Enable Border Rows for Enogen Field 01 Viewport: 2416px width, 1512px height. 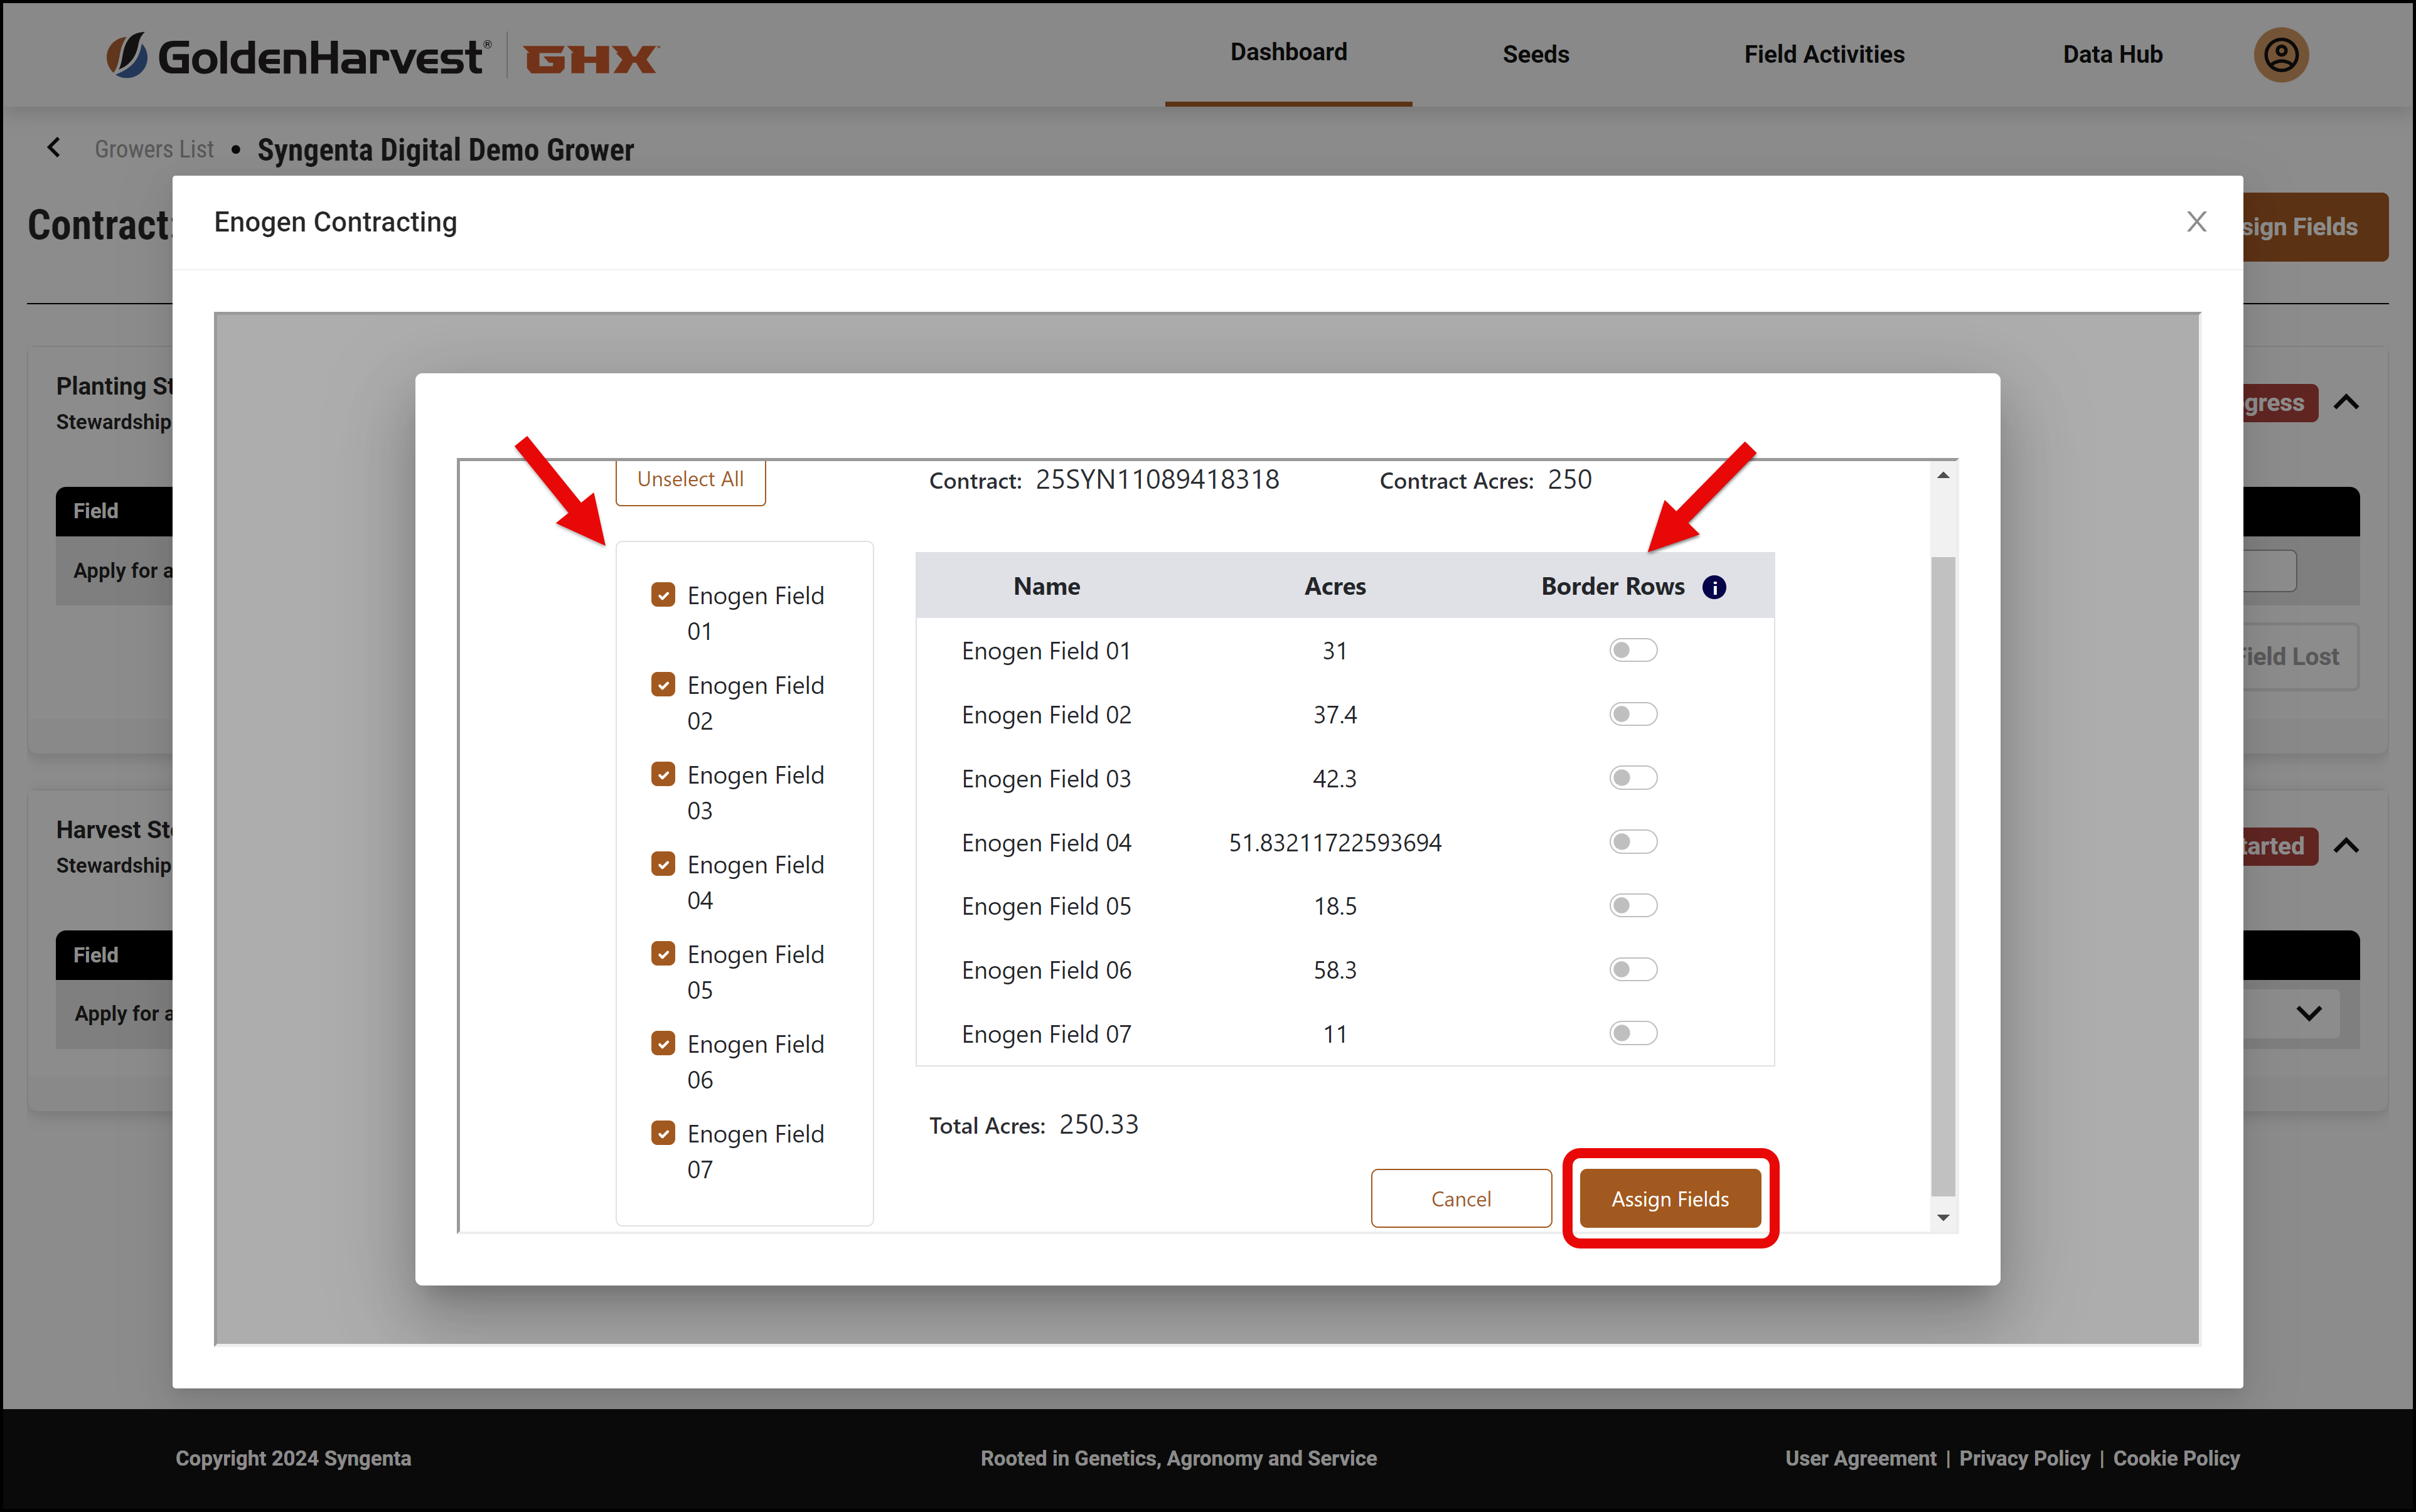point(1633,649)
